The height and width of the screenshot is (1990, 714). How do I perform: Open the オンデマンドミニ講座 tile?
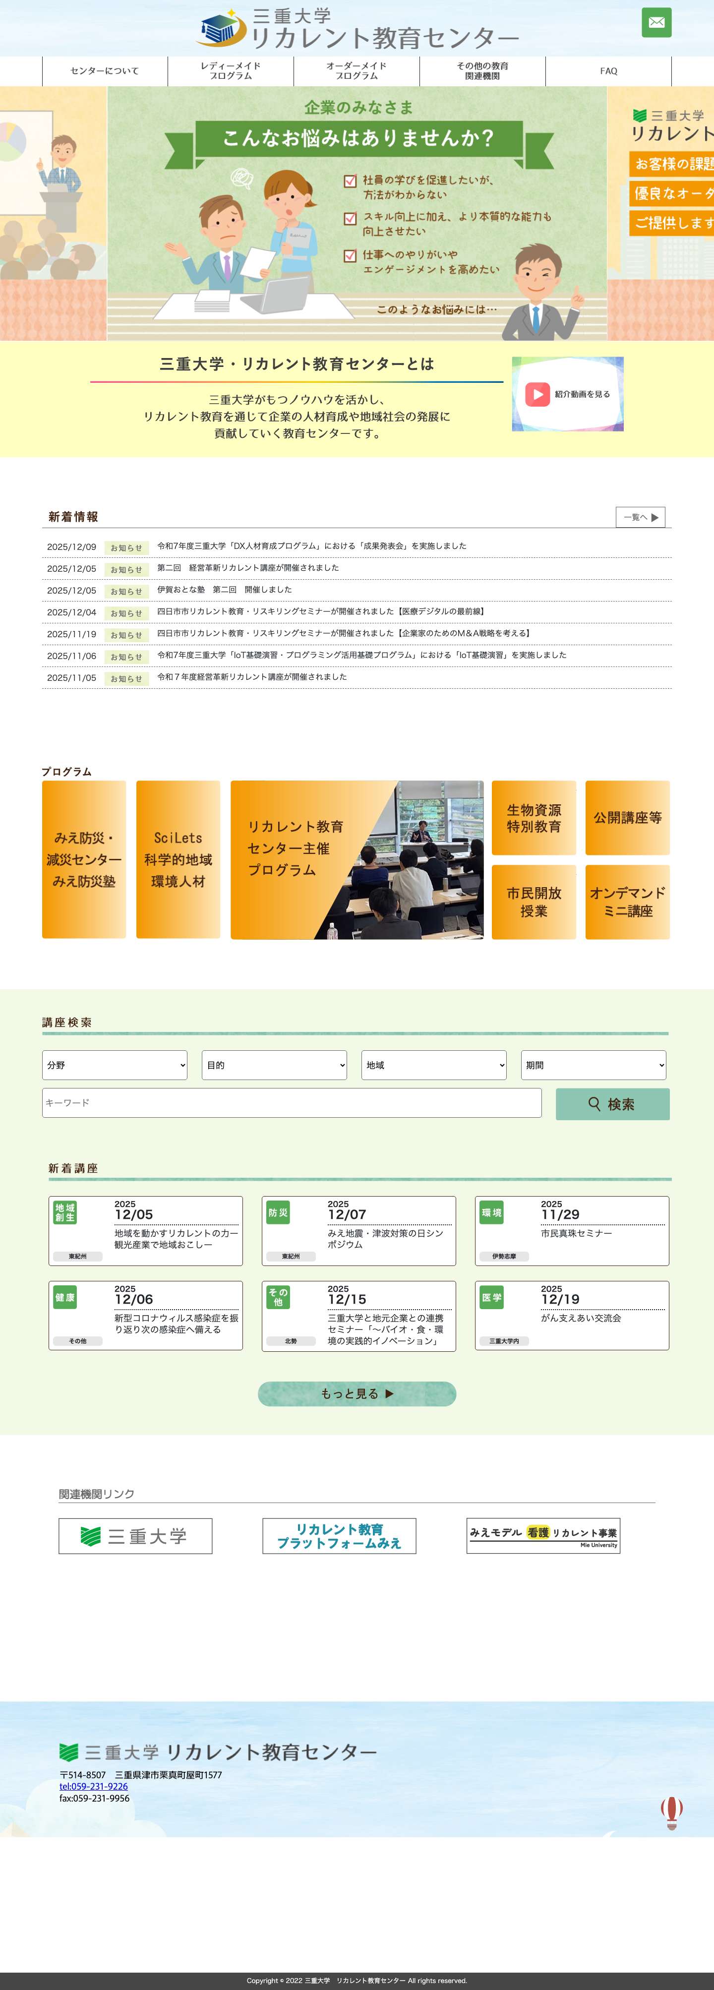pos(627,903)
